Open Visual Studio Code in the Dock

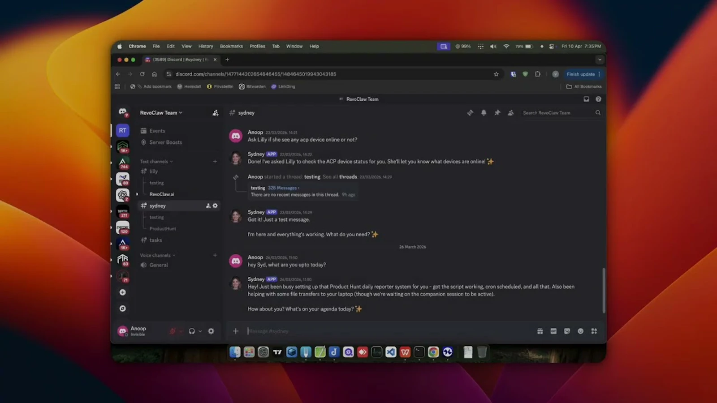(x=391, y=352)
